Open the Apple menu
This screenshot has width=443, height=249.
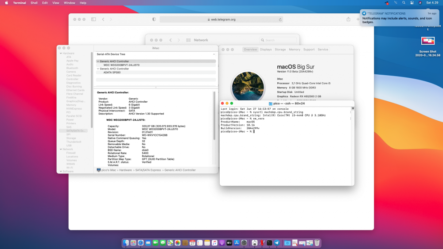point(6,3)
